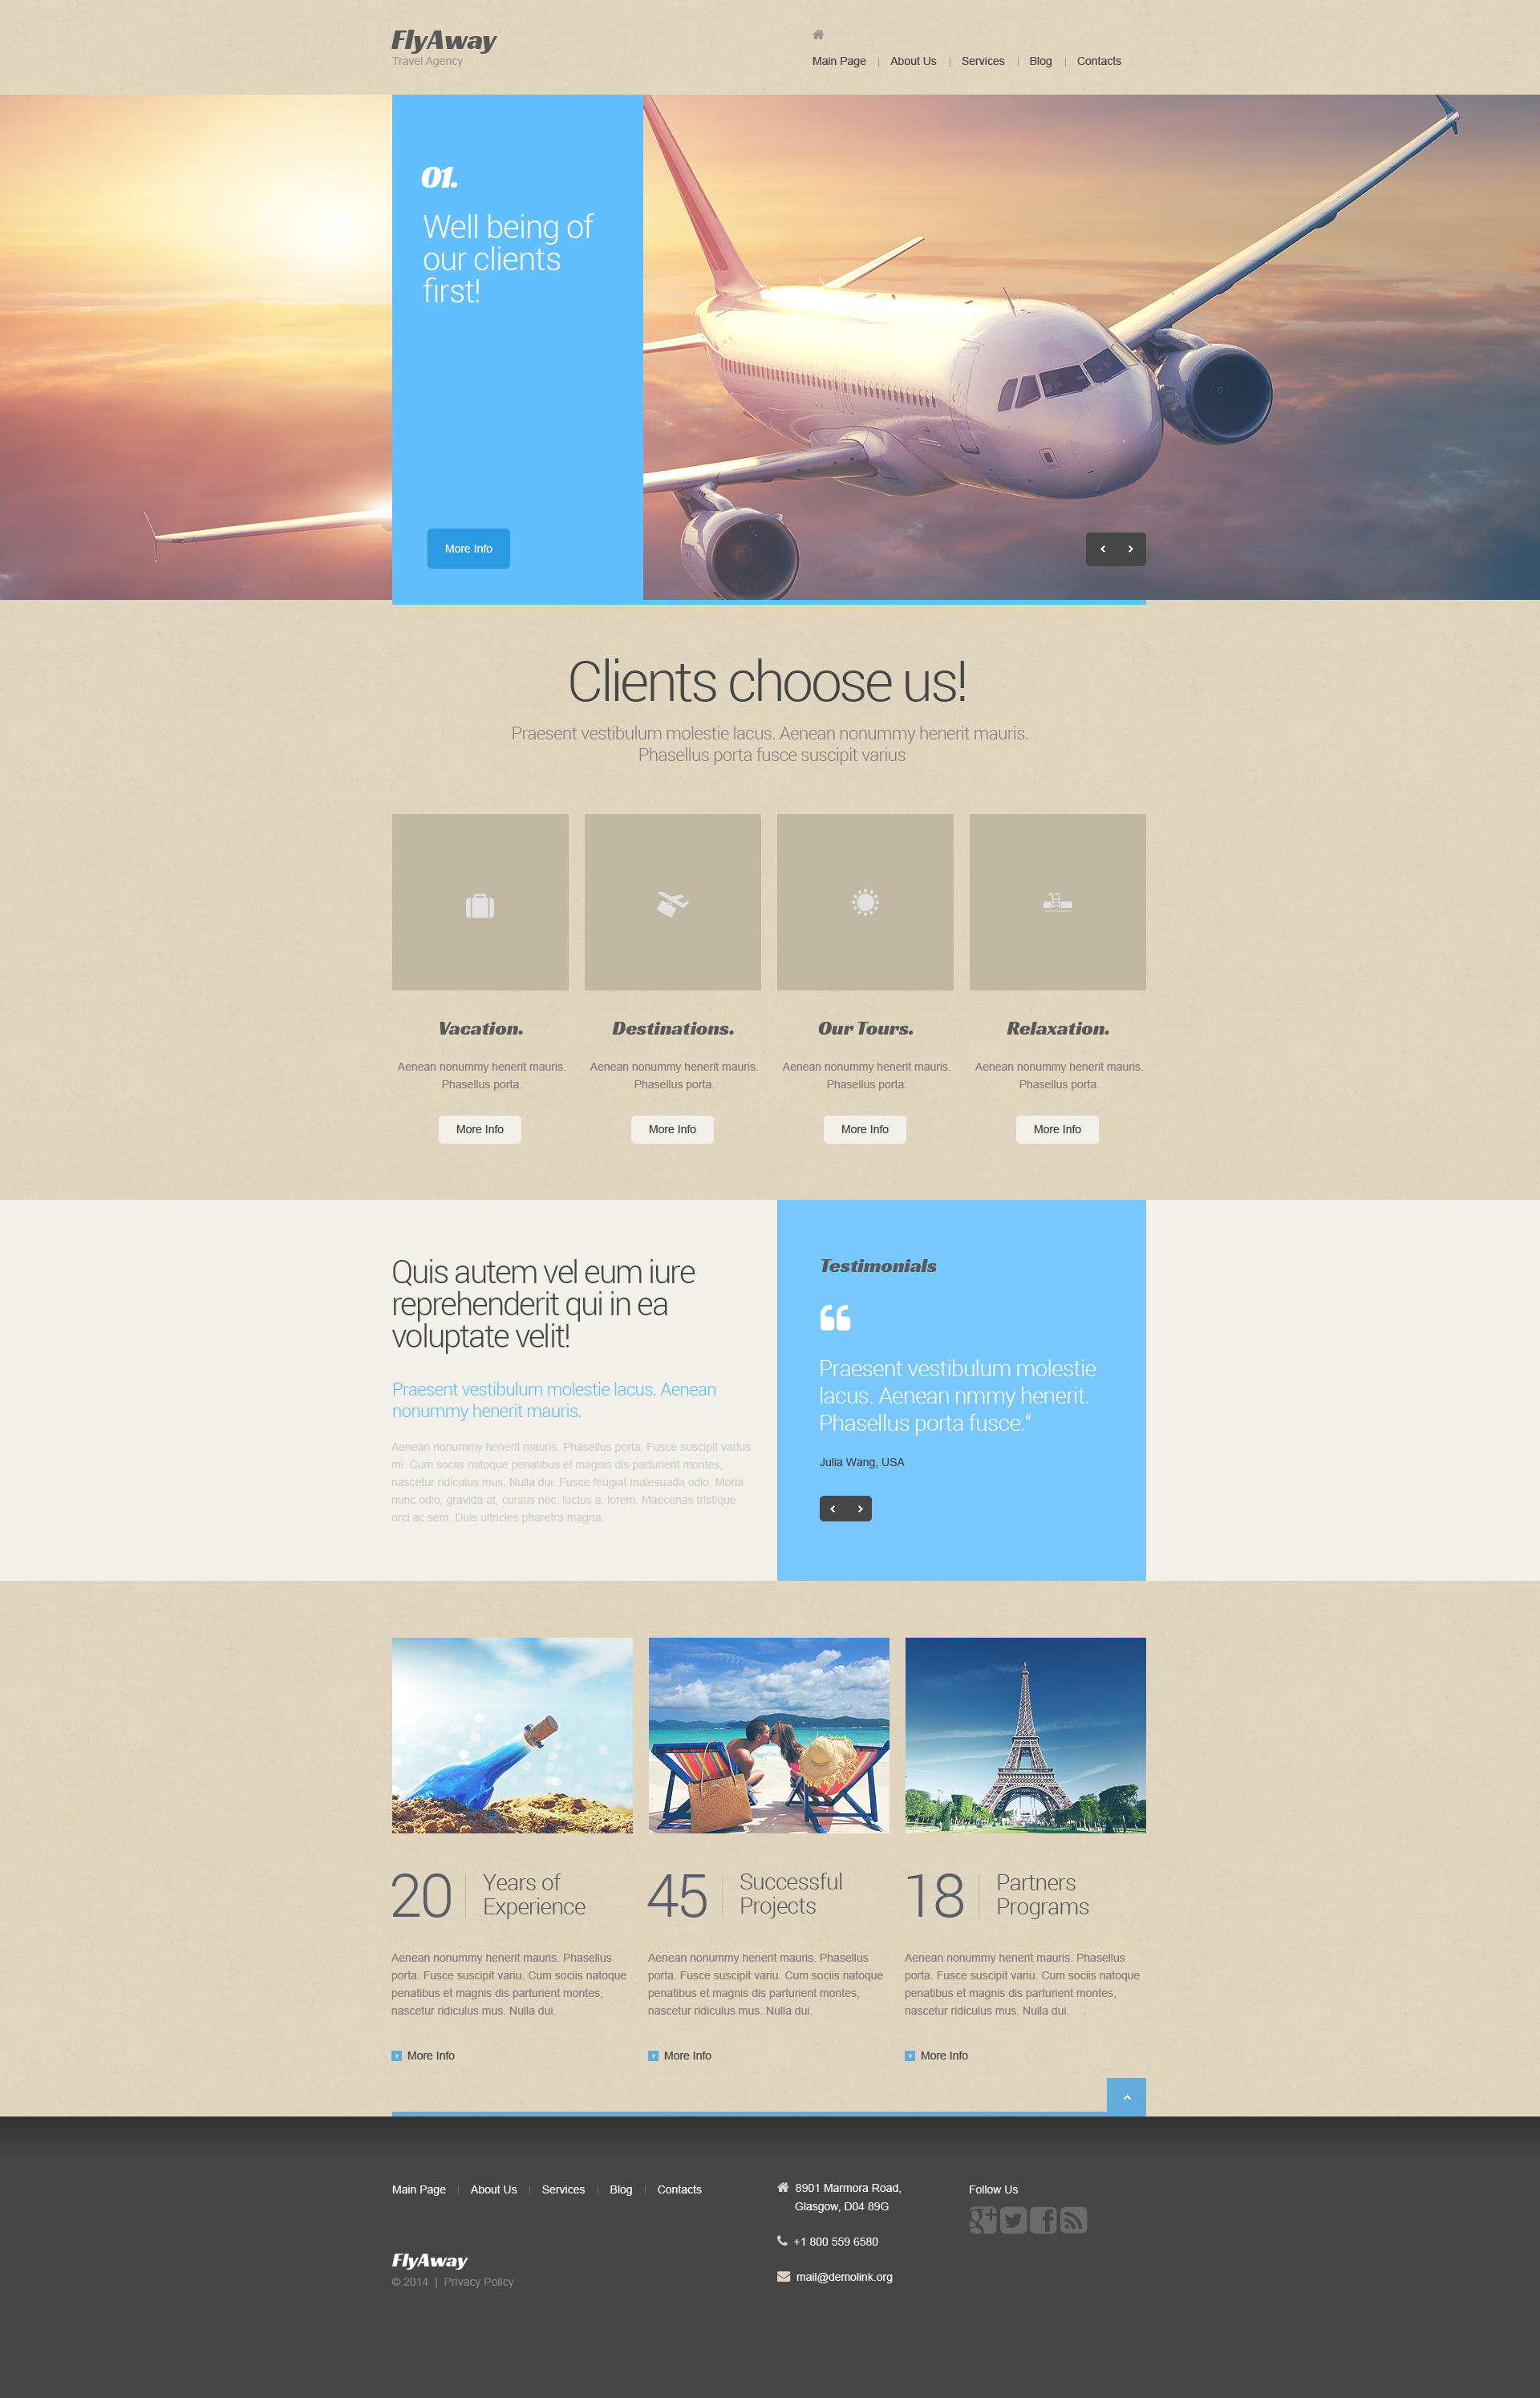
Task: Click the Vacation section icon
Action: click(x=480, y=905)
